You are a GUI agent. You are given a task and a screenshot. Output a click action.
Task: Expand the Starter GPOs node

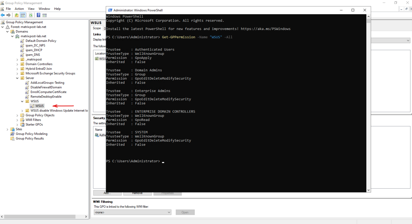[x=17, y=125]
